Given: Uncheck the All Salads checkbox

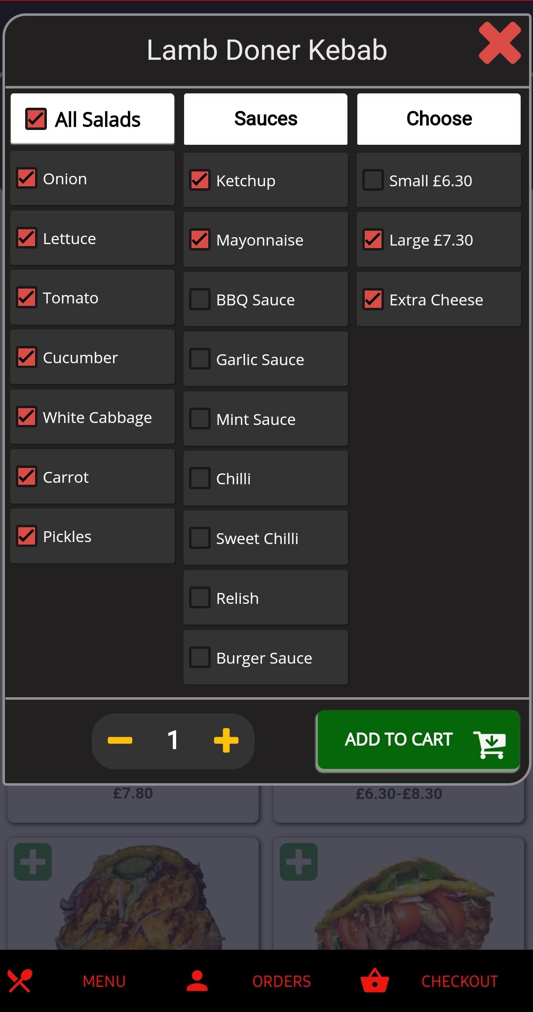Looking at the screenshot, I should [x=36, y=119].
